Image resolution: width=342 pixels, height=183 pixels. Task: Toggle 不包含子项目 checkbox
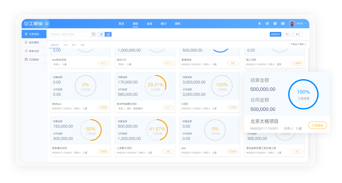pyautogui.click(x=289, y=44)
